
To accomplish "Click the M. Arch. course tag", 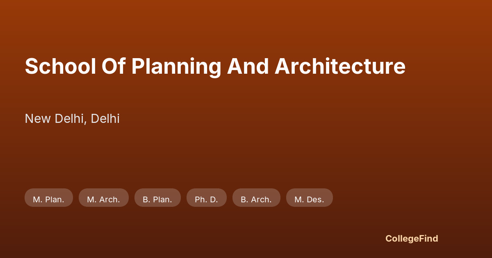I will click(x=104, y=198).
